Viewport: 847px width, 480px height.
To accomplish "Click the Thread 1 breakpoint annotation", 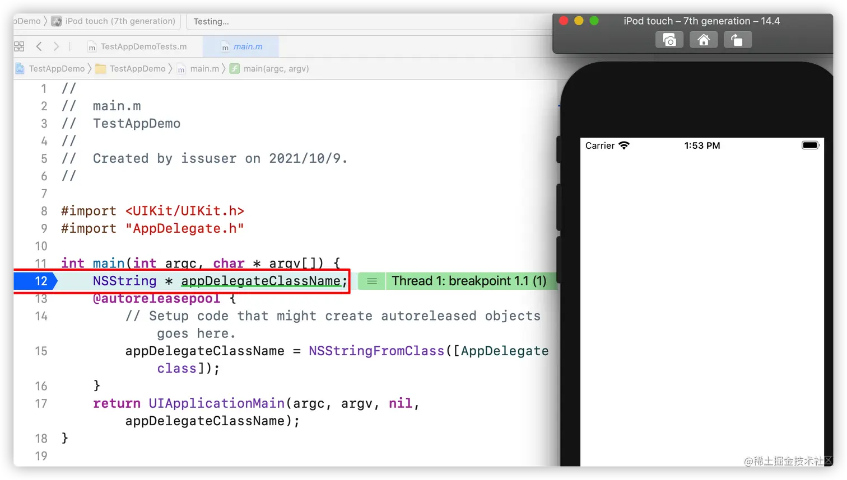I will tap(469, 281).
